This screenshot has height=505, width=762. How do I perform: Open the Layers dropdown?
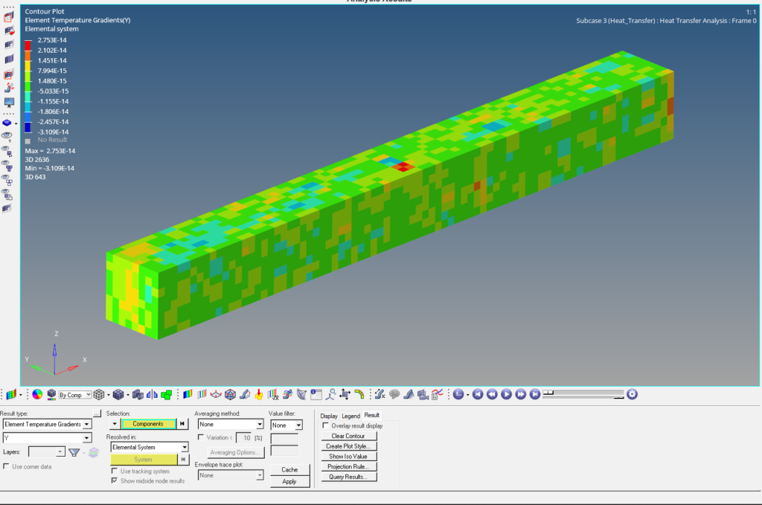(47, 452)
